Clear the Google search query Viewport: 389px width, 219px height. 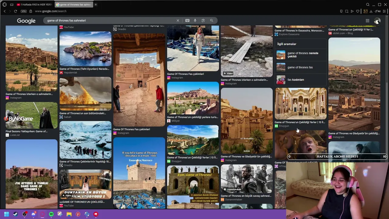[x=178, y=20]
